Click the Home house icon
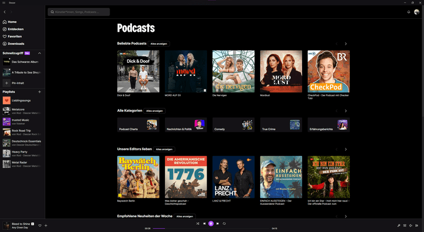424x232 pixels. coord(5,22)
